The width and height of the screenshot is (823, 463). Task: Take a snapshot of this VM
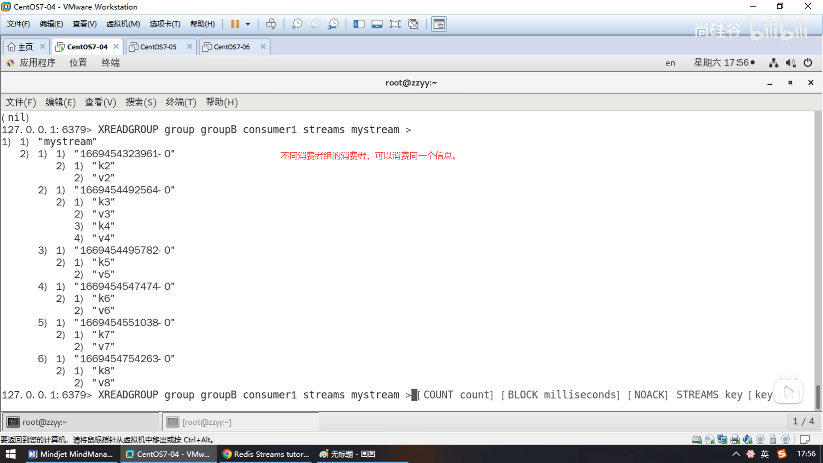pyautogui.click(x=297, y=24)
